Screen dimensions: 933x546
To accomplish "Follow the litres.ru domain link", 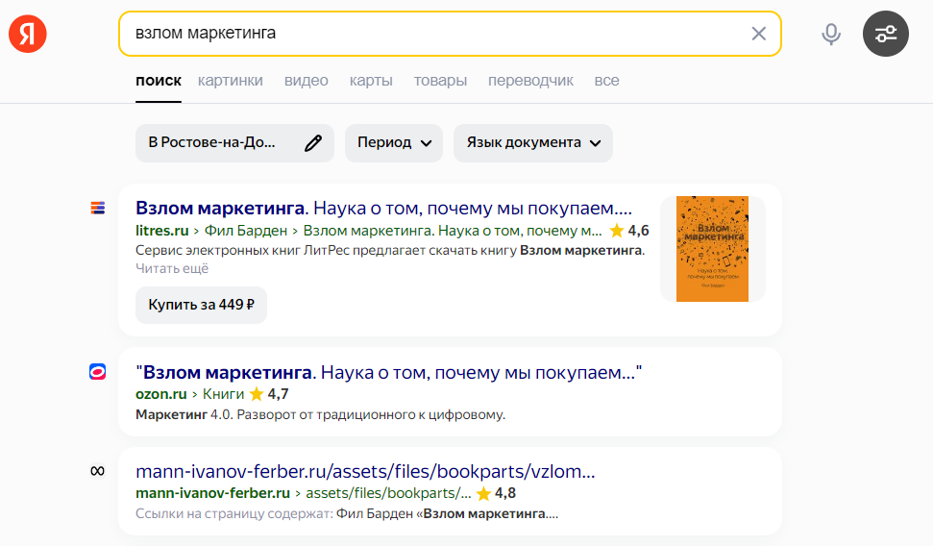I will 161,231.
